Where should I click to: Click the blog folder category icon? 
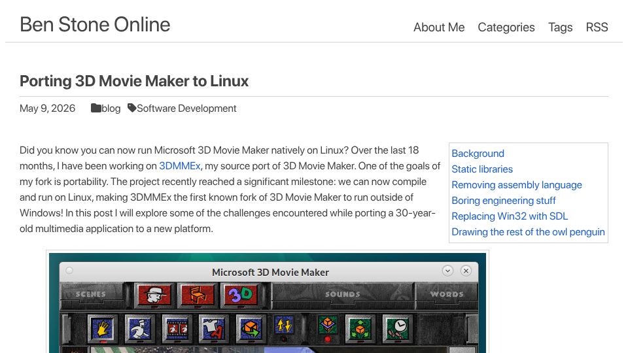coord(96,108)
